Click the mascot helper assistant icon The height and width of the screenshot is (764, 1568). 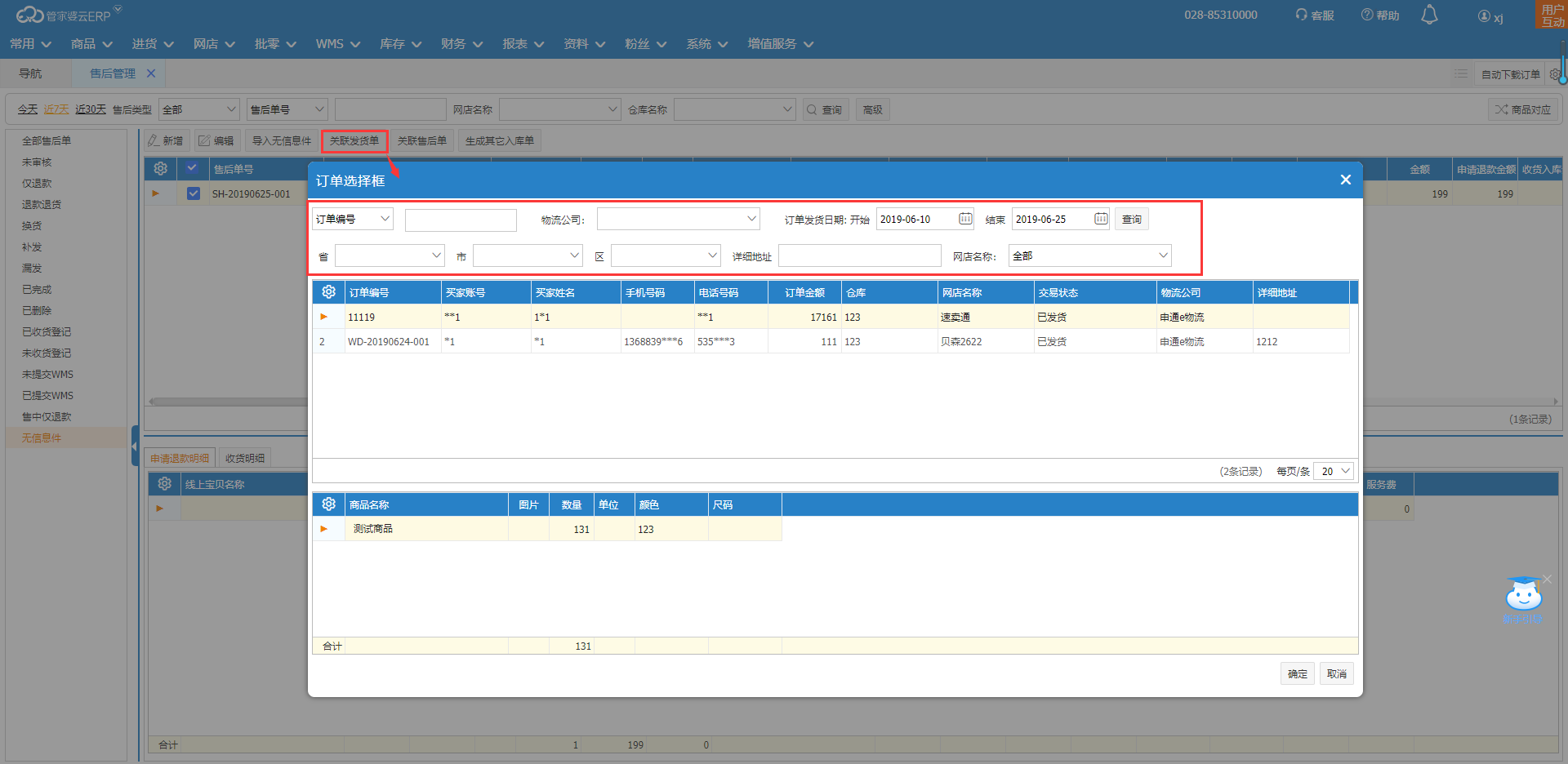click(1523, 596)
